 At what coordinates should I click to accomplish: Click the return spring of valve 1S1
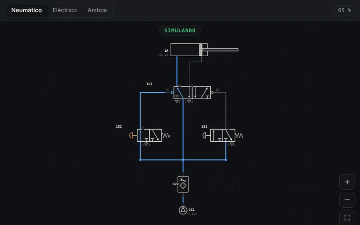click(166, 135)
